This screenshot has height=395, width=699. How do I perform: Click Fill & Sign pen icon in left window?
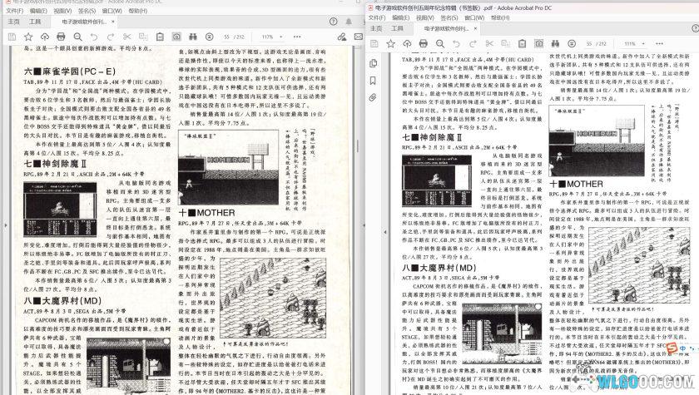tap(342, 37)
